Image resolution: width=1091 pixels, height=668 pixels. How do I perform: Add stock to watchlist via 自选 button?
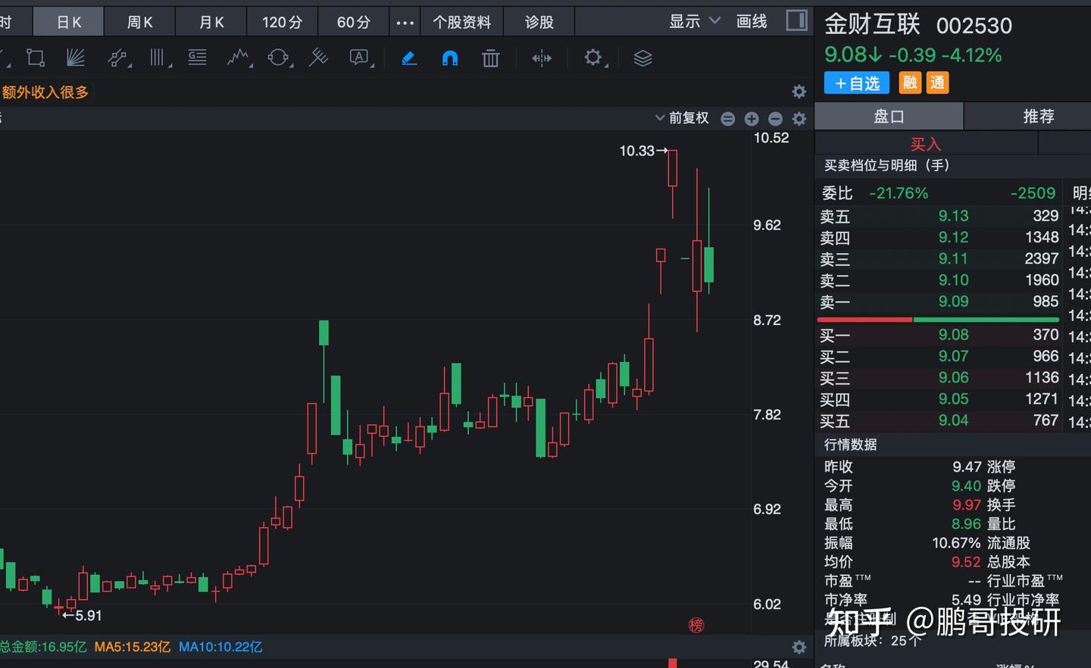[856, 83]
